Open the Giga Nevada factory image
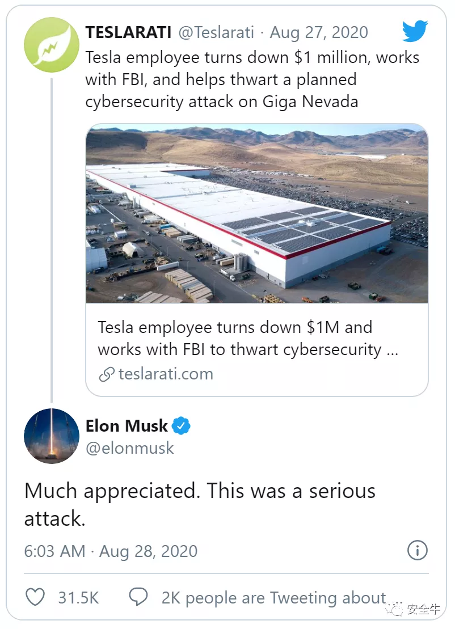This screenshot has height=629, width=455. (257, 213)
